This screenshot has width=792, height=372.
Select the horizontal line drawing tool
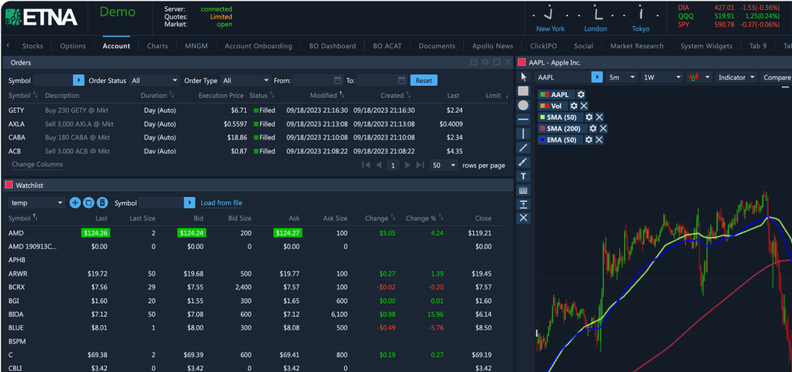coord(524,119)
